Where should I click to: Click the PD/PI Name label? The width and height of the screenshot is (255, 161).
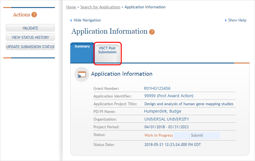[x=105, y=112]
